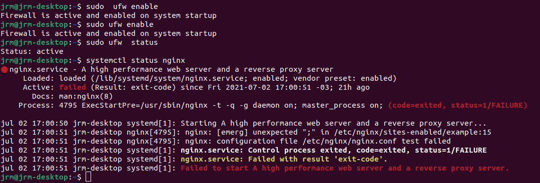
Task: Click the red nginx.service status dot
Action: pyautogui.click(x=5, y=70)
